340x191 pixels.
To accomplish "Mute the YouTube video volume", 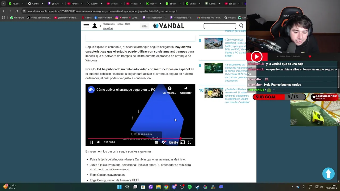I will click(x=99, y=142).
